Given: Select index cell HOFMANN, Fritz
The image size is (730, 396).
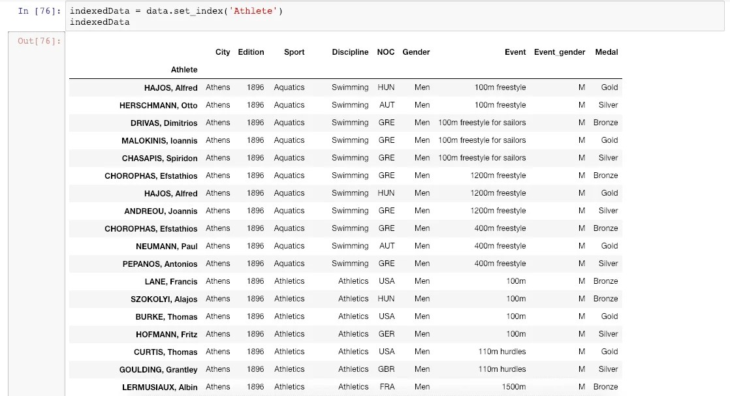Looking at the screenshot, I should point(167,335).
